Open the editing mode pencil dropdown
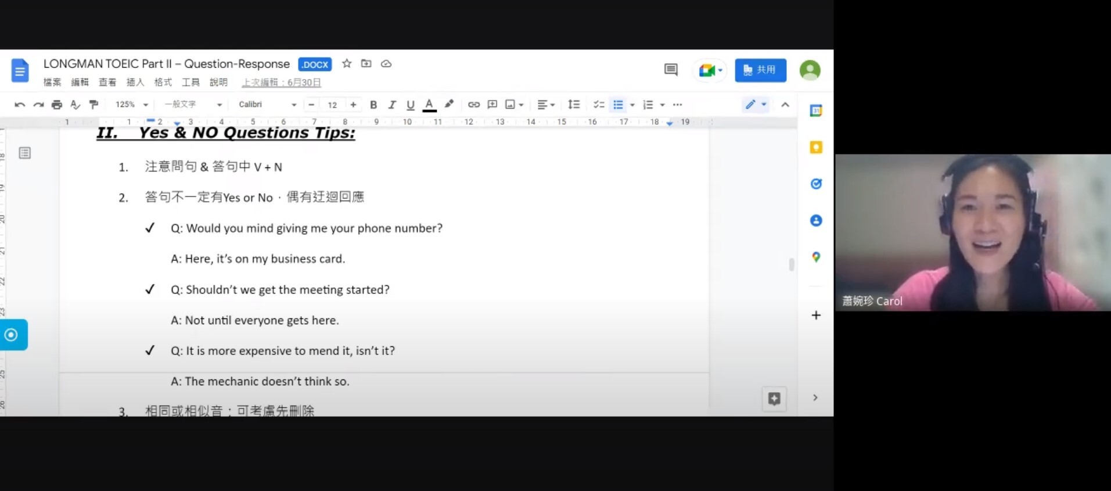 [756, 105]
